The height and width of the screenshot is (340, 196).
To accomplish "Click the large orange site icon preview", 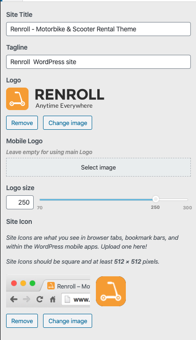I will [x=111, y=291].
